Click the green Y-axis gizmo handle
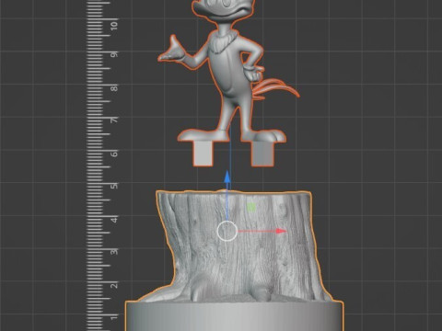Viewport: 442px width, 331px height. [251, 208]
